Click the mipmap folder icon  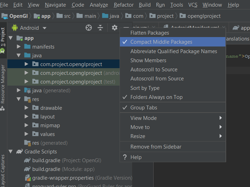[x=35, y=125]
